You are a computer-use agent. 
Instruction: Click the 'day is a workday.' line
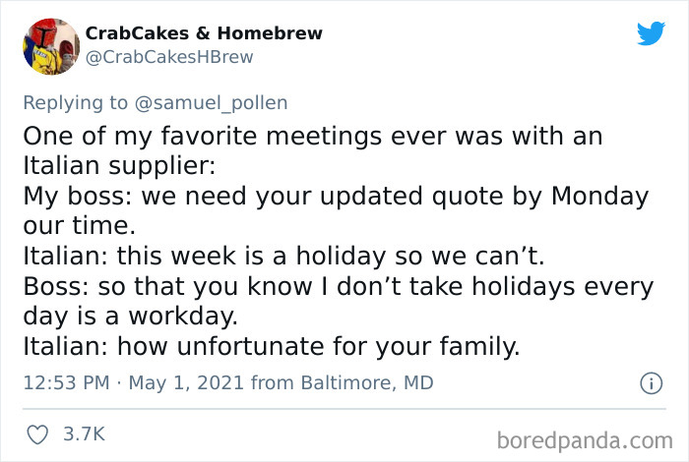point(131,316)
